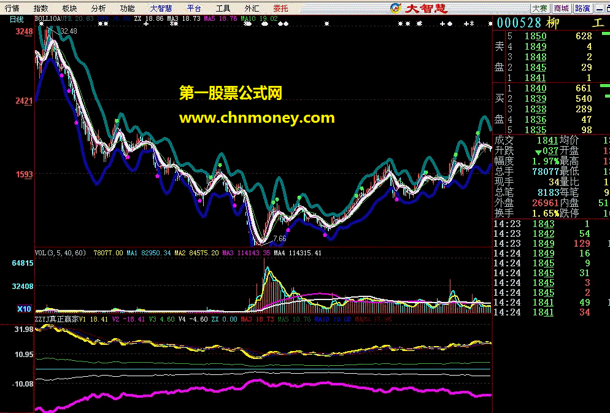
Task: Click the 外盘 value 26961
Action: coord(546,203)
